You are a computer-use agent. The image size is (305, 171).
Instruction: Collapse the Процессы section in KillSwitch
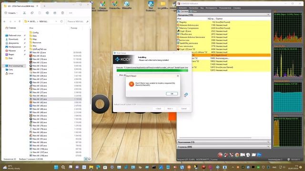[268, 15]
